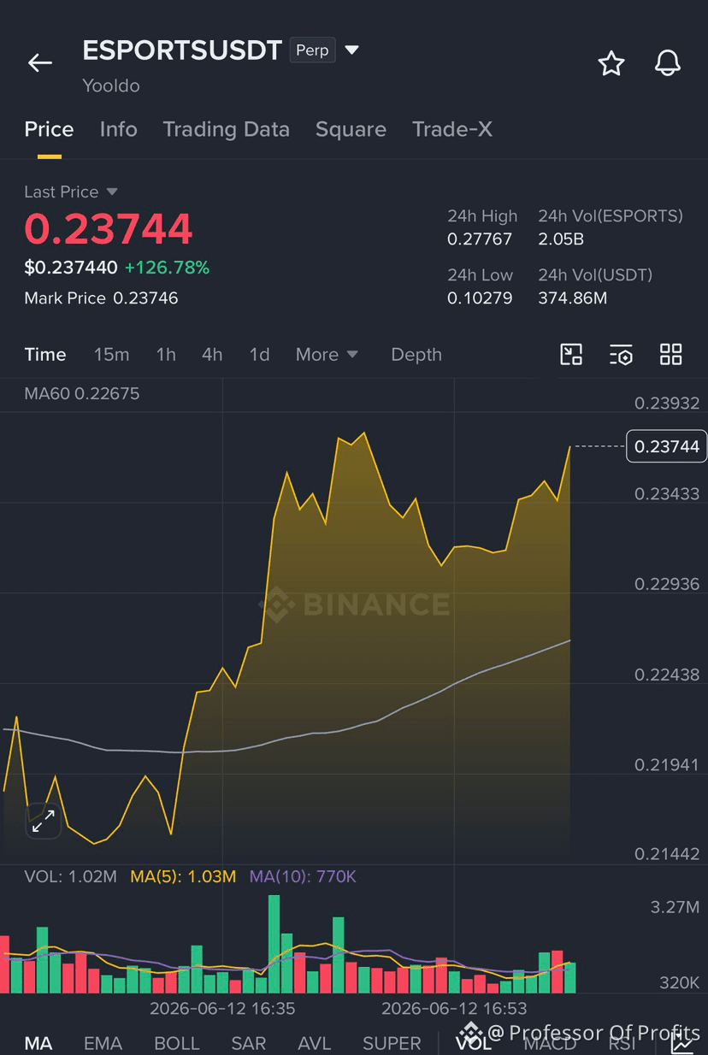This screenshot has height=1055, width=708.
Task: Click the VOL: 1.02M label
Action: point(71,876)
